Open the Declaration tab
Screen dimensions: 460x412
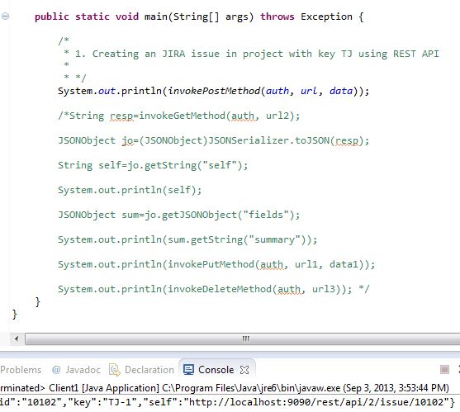click(x=142, y=370)
